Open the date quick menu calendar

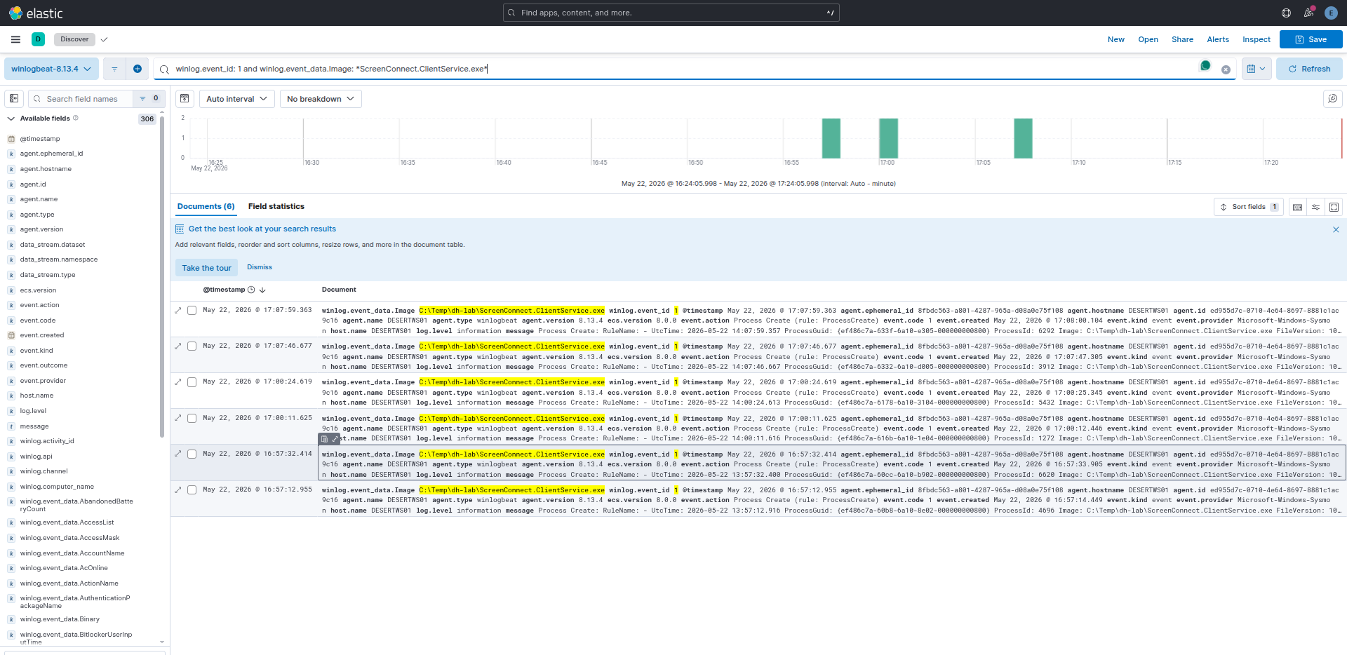(x=1256, y=69)
